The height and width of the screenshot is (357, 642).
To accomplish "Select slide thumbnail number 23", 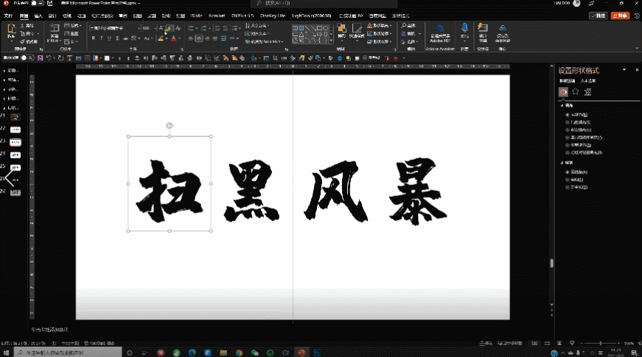I will tap(15, 142).
